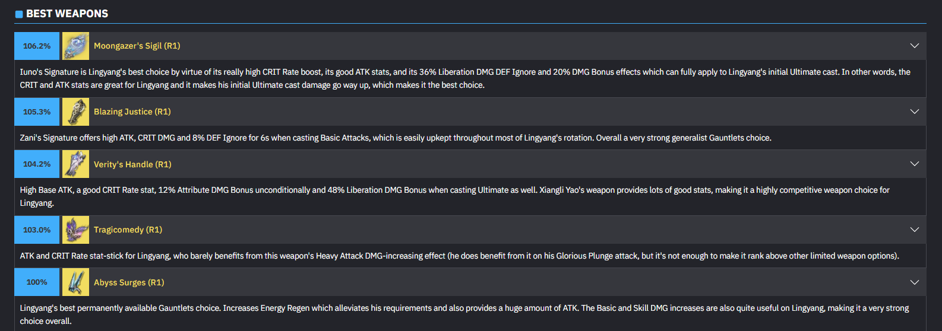Click the Verity's Handle weapon icon

pyautogui.click(x=75, y=164)
